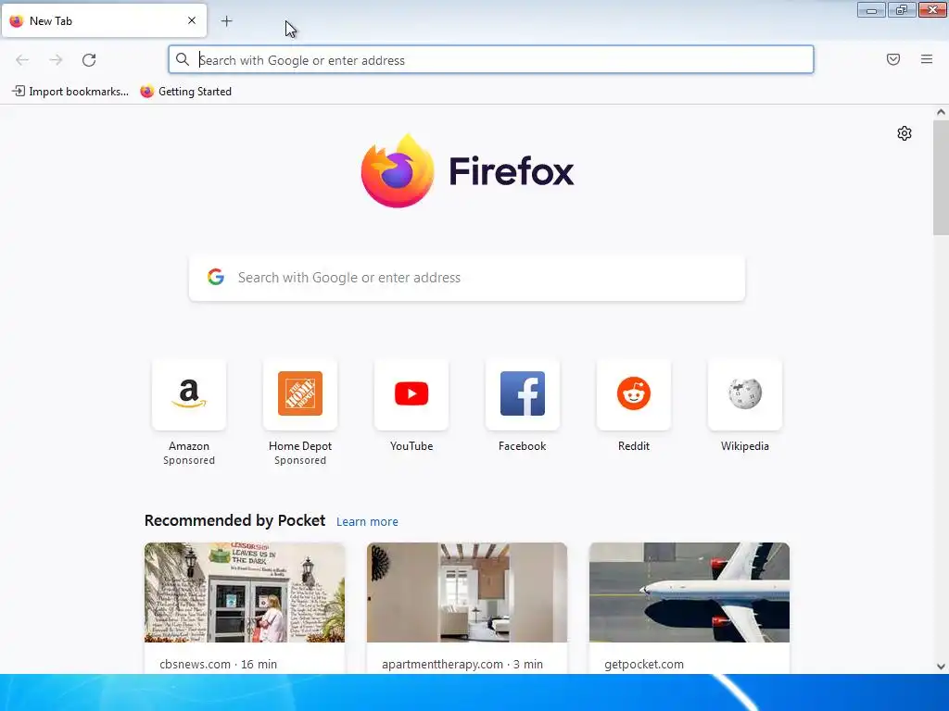Click the Google G icon in search box
Screen dimensions: 949x711
[x=216, y=277]
